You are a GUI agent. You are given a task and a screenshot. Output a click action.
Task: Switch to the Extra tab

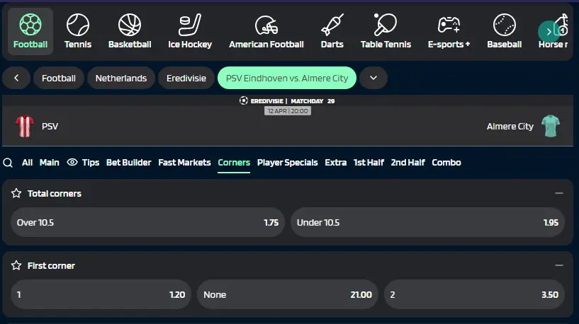tap(336, 163)
